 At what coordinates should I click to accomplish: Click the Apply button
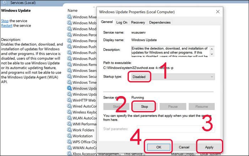pos(209,147)
